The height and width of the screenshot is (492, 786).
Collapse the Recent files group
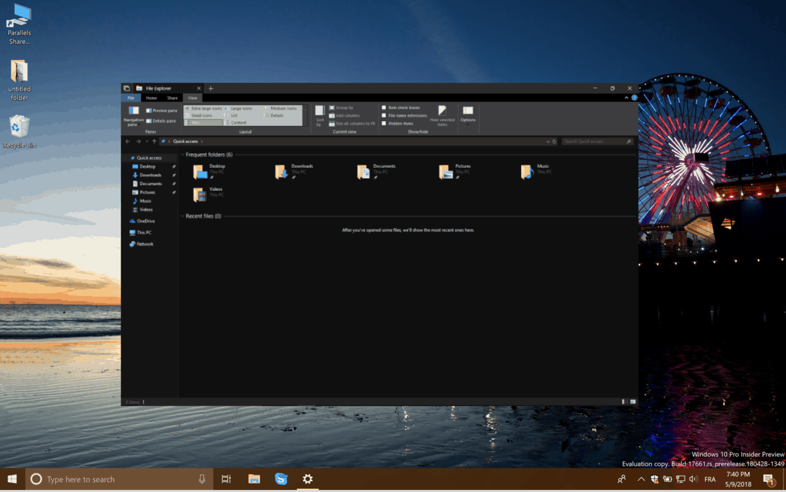pyautogui.click(x=182, y=217)
